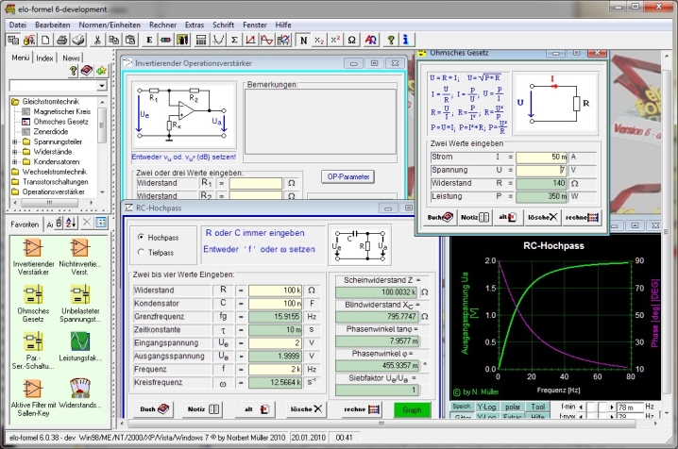Click the scissors cut icon
The height and width of the screenshot is (449, 678).
[x=99, y=41]
